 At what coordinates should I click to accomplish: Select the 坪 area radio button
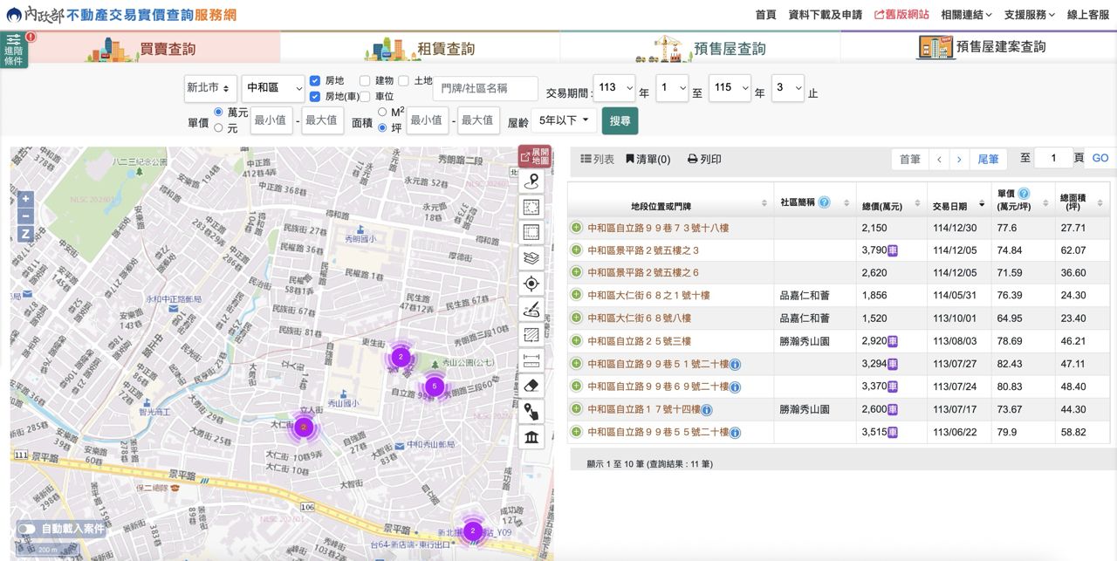[383, 127]
